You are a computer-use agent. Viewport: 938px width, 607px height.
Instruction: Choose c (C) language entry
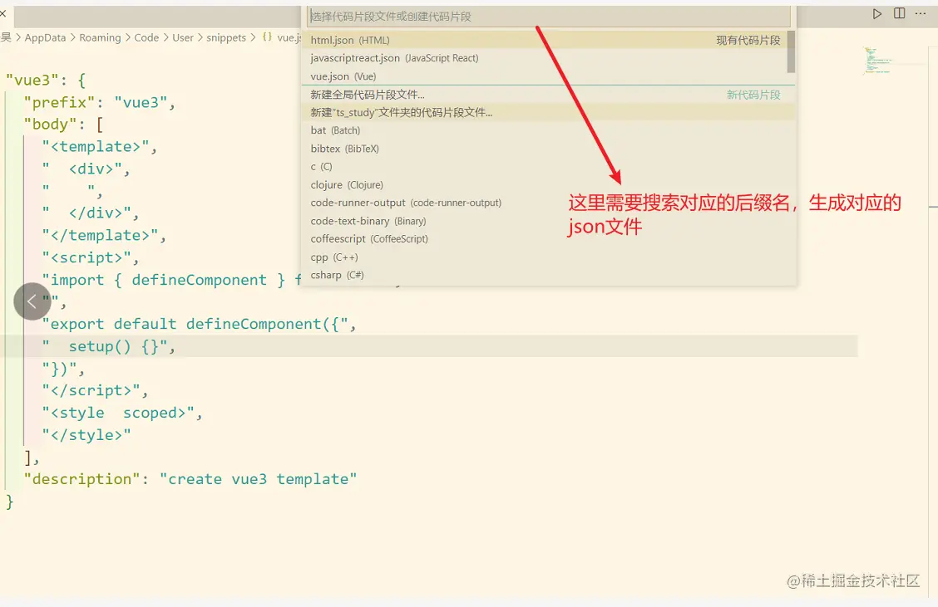[x=549, y=167]
